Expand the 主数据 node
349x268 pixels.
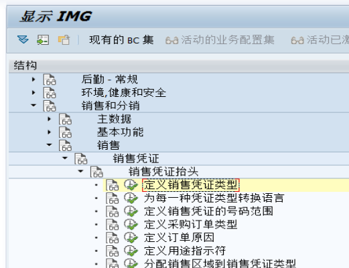point(50,119)
